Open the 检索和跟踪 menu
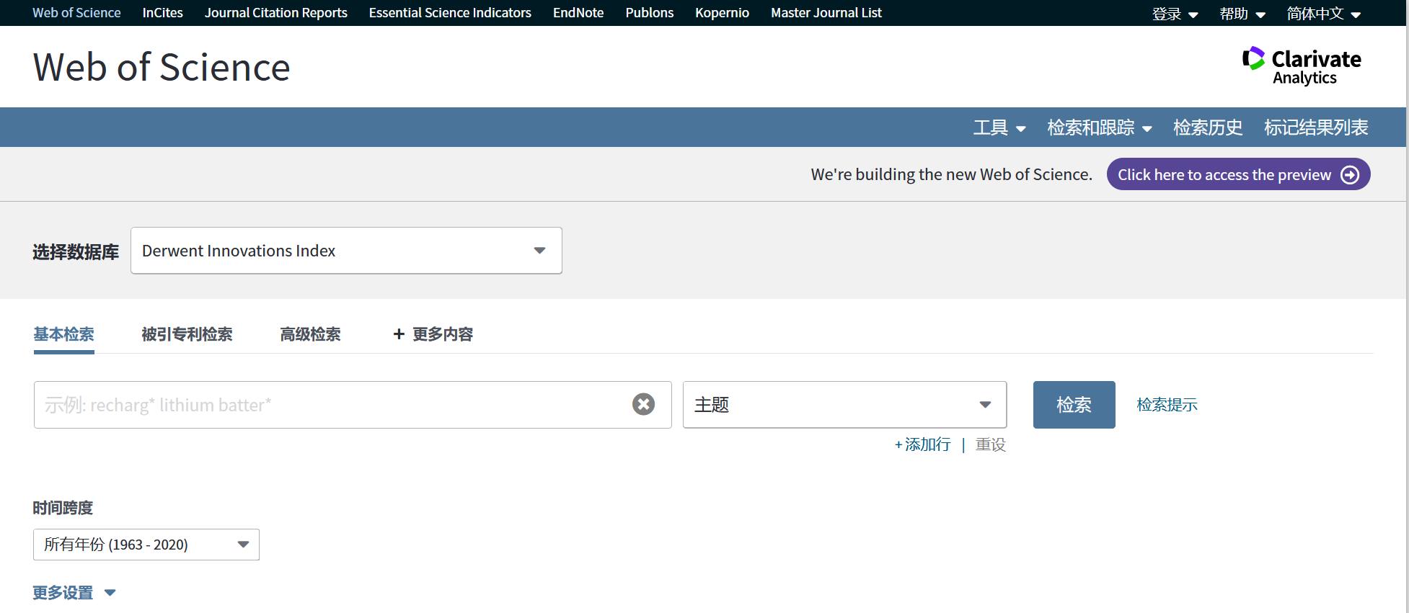The height and width of the screenshot is (613, 1409). [1100, 127]
